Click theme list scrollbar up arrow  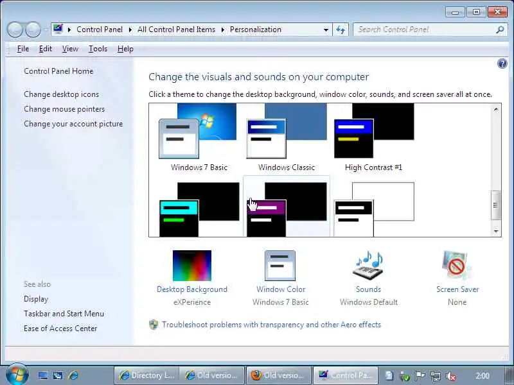pyautogui.click(x=495, y=109)
